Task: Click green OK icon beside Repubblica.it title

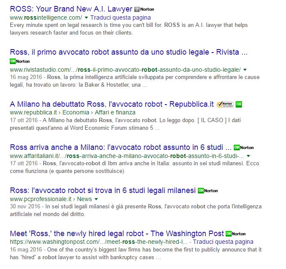Action: click(x=239, y=104)
